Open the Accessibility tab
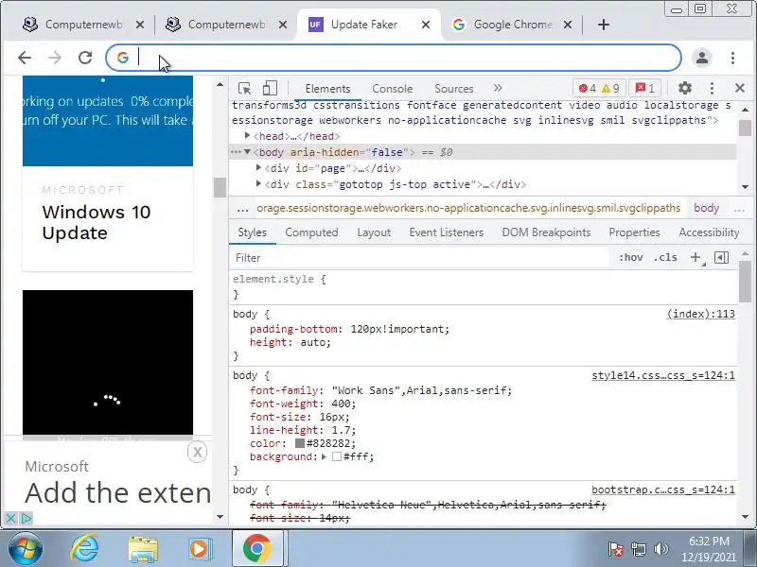 click(x=709, y=232)
